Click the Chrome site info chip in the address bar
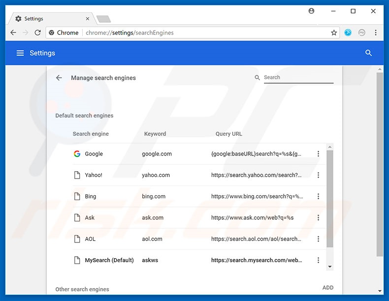Viewport: 389px width, 301px height. tap(64, 32)
